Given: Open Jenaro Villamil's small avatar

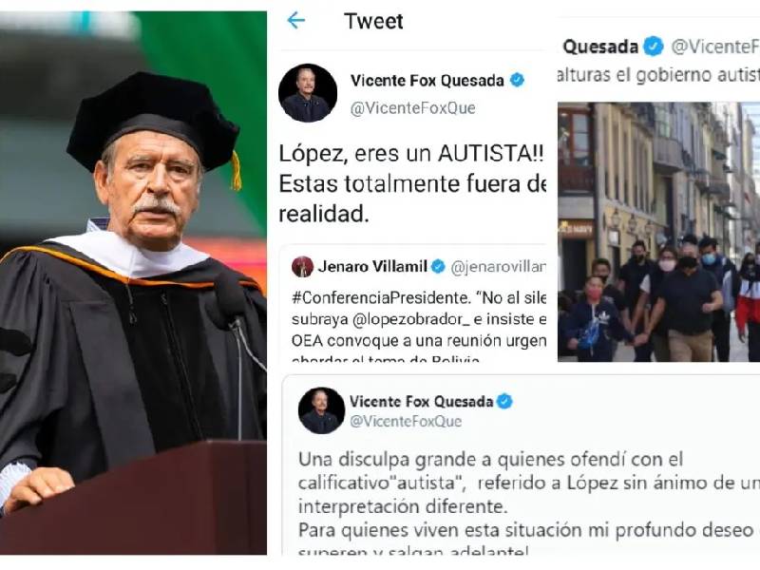Looking at the screenshot, I should pyautogui.click(x=302, y=267).
